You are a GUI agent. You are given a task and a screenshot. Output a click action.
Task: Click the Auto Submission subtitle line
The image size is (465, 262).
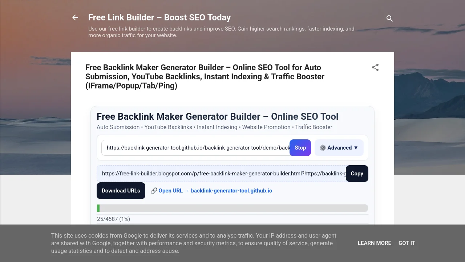click(214, 127)
